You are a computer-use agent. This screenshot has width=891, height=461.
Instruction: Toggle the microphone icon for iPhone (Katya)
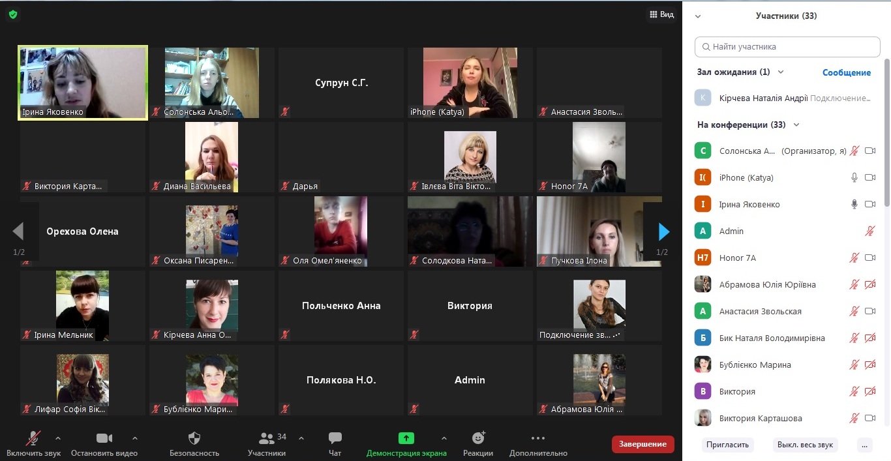point(854,177)
